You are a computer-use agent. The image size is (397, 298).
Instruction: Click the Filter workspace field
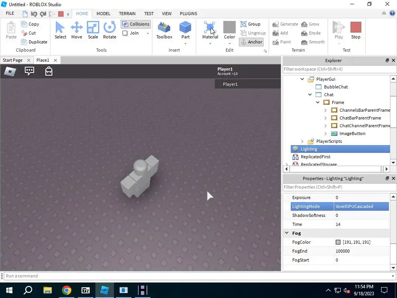tap(340, 69)
